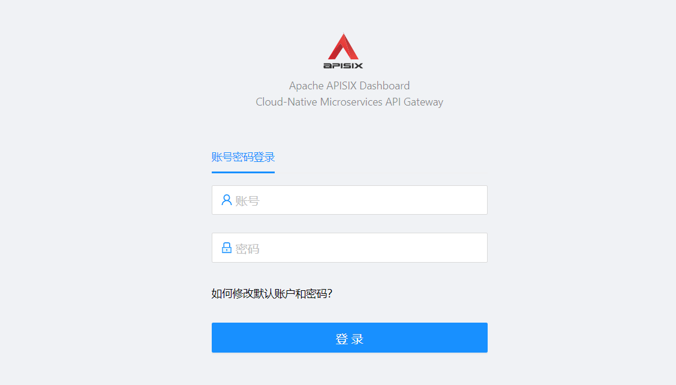Click the red APISIX triangle logo
The width and height of the screenshot is (676, 385).
pyautogui.click(x=343, y=47)
